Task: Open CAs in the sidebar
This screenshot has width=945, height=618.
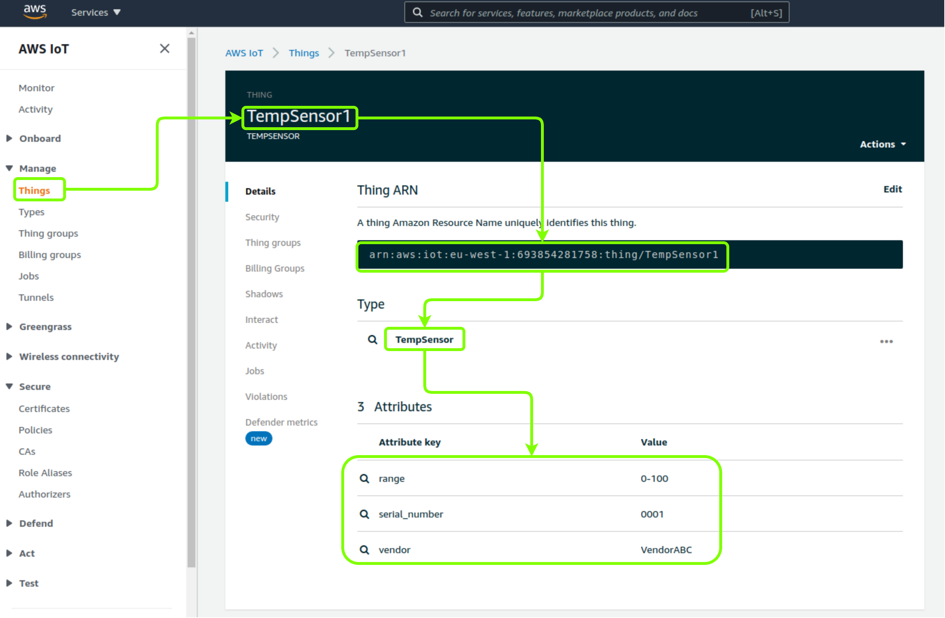Action: 27,452
